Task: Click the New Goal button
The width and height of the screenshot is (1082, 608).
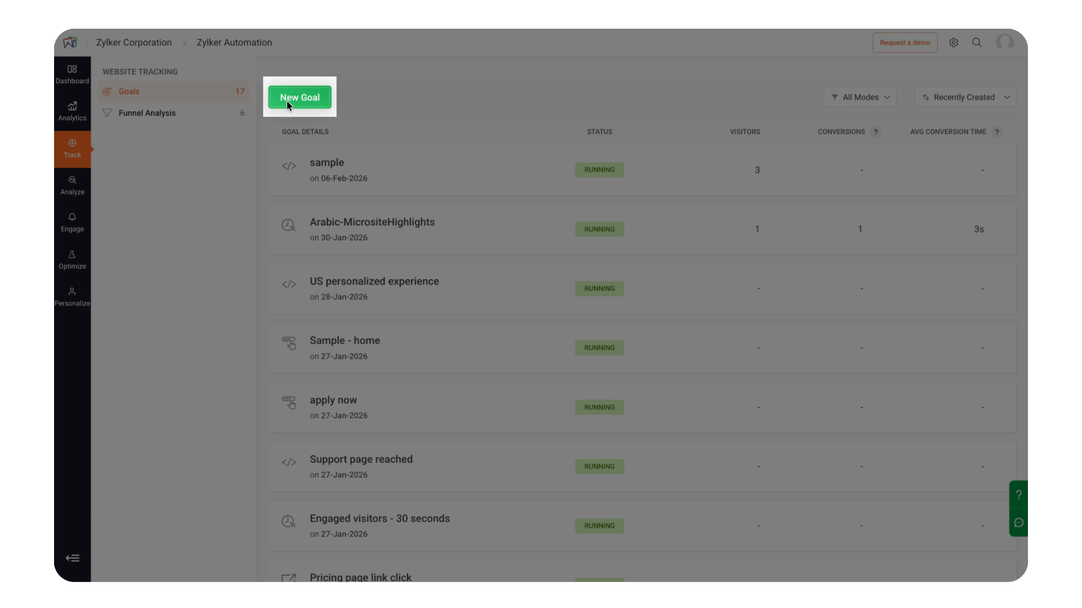Action: tap(299, 97)
